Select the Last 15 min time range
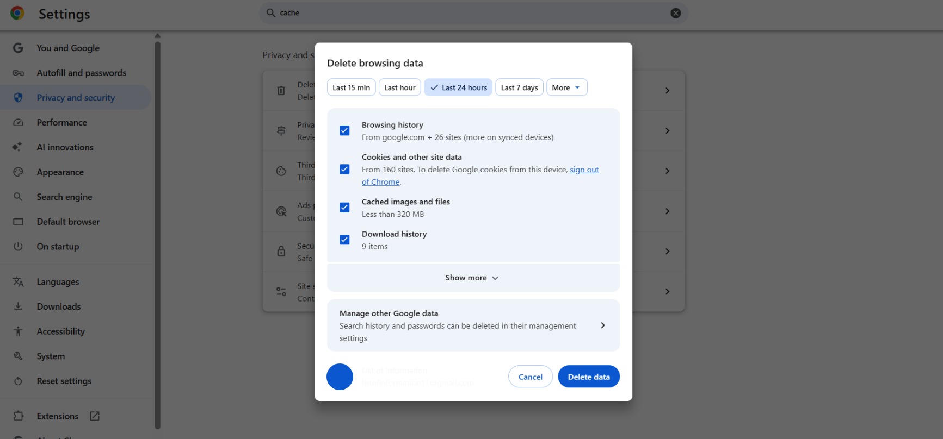Screen dimensions: 943x439 tap(351, 87)
